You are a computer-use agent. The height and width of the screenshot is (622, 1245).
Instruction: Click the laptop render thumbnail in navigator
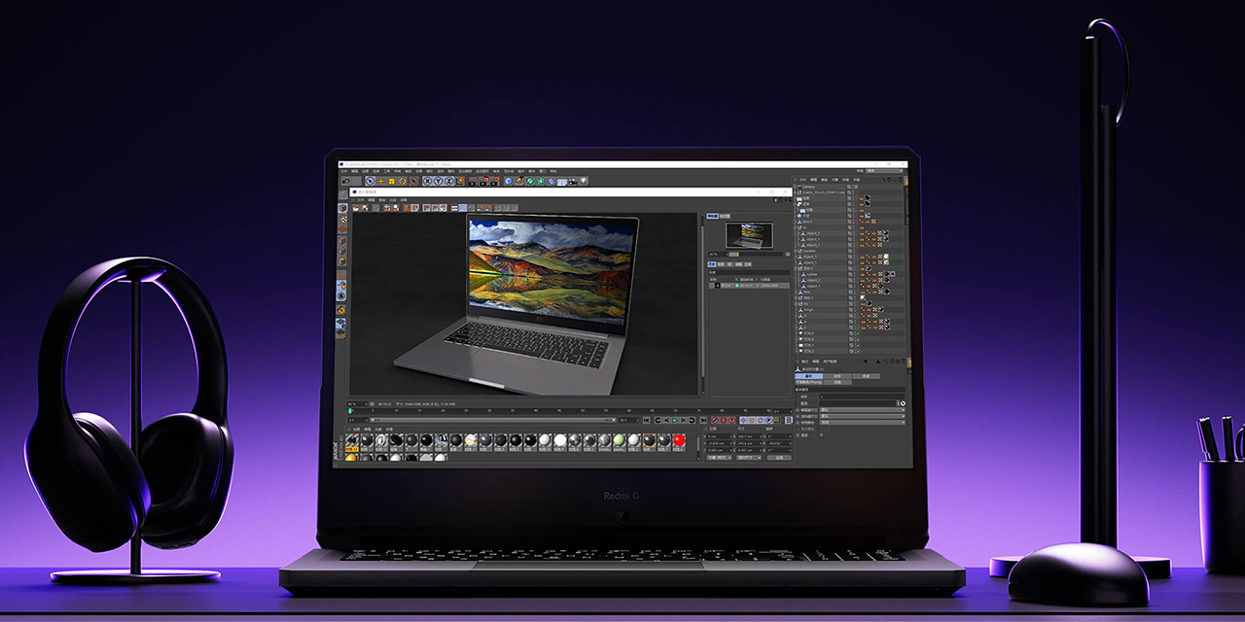[x=749, y=235]
